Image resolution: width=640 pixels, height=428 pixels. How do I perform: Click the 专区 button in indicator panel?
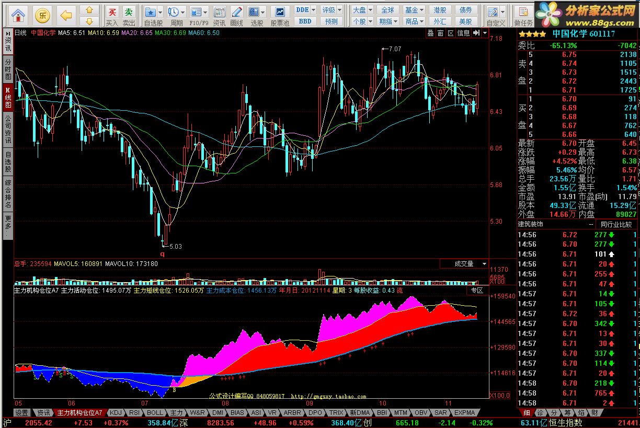[x=477, y=290]
